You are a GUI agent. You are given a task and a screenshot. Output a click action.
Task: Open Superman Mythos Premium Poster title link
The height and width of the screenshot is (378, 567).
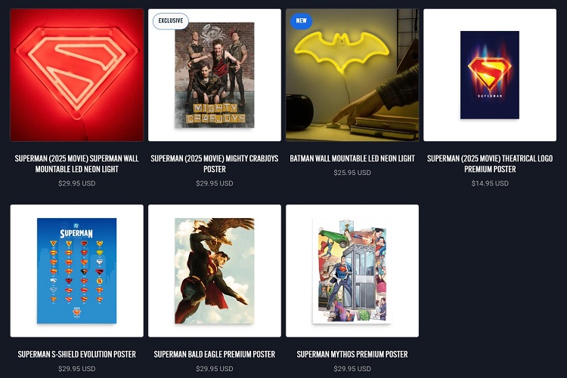(x=352, y=354)
